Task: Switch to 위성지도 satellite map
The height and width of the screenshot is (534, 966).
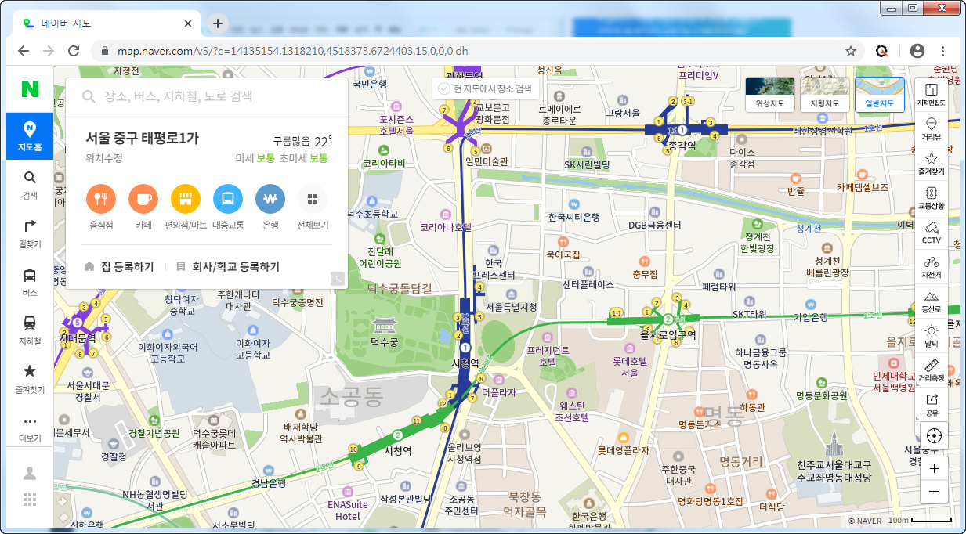Action: tap(770, 94)
